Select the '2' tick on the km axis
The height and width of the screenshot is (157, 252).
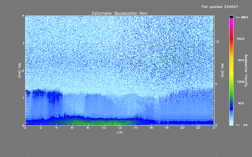[x=23, y=70]
